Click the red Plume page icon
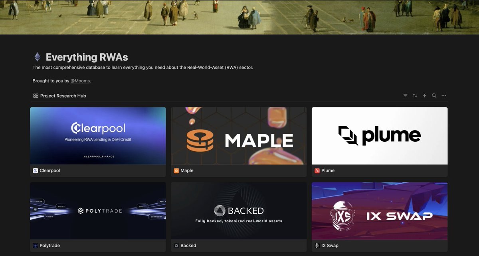Screen dimensions: 479x256 (x=317, y=170)
